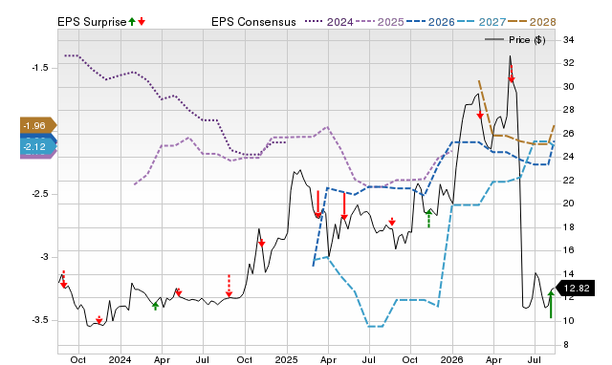Click the Oct label just before 2024

click(78, 359)
